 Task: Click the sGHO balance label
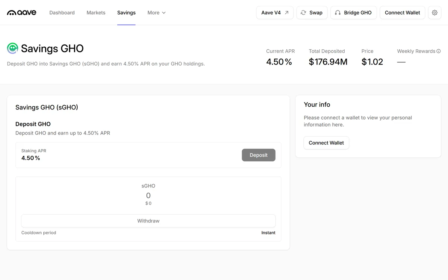point(148,186)
